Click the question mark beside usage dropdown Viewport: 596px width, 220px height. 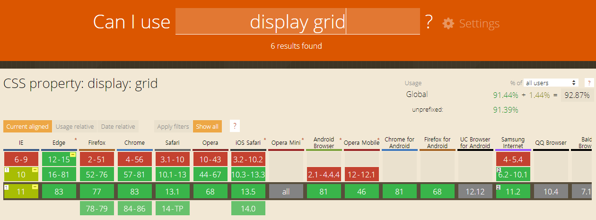click(x=589, y=83)
